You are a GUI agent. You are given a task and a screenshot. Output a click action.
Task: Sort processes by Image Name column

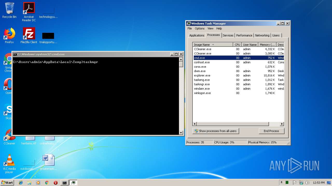213,45
